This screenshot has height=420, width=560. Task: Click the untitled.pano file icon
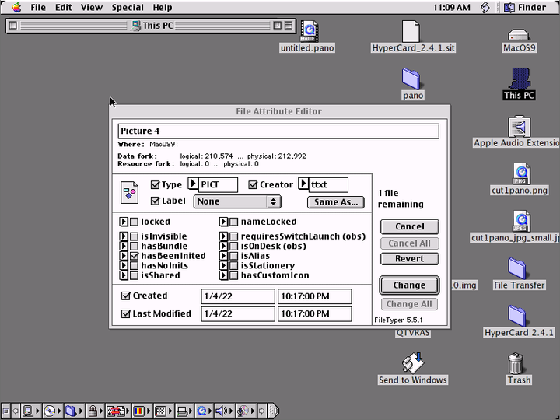[x=307, y=32]
